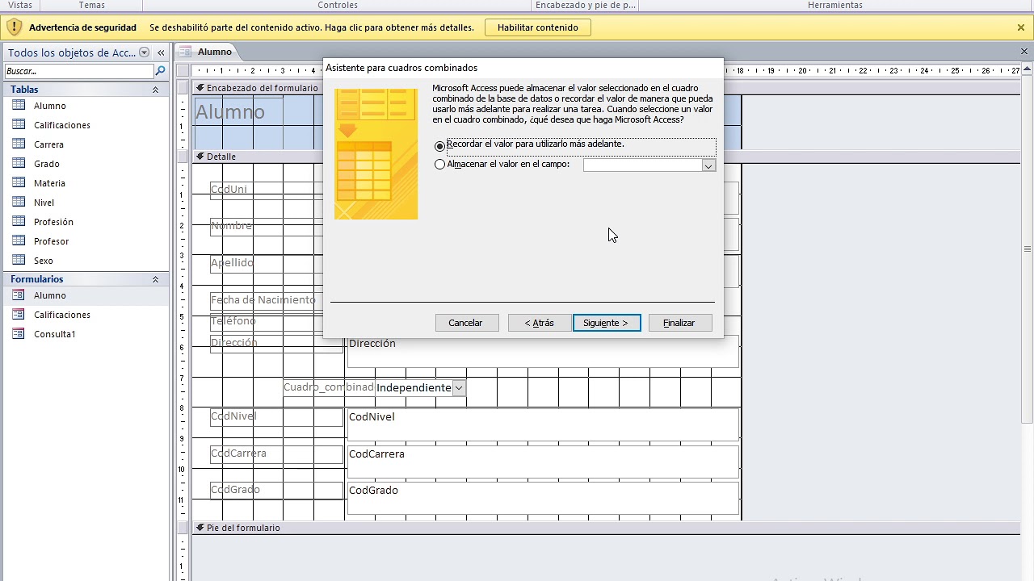Collapse the navigation pane with the double chevron
This screenshot has width=1034, height=581.
pyautogui.click(x=161, y=52)
